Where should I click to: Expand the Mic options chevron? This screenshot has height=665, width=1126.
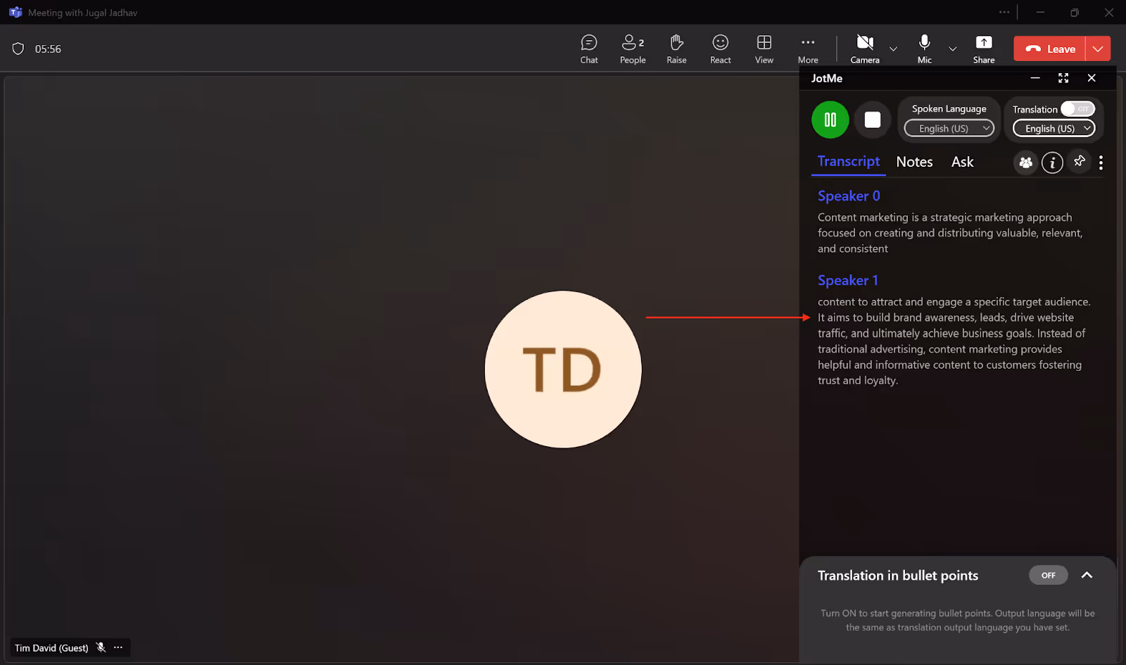click(x=952, y=49)
